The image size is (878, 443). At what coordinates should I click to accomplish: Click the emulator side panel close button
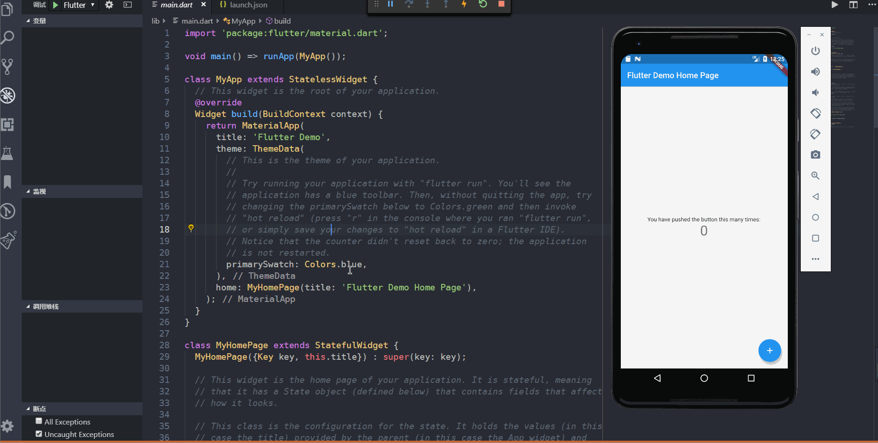[x=822, y=35]
